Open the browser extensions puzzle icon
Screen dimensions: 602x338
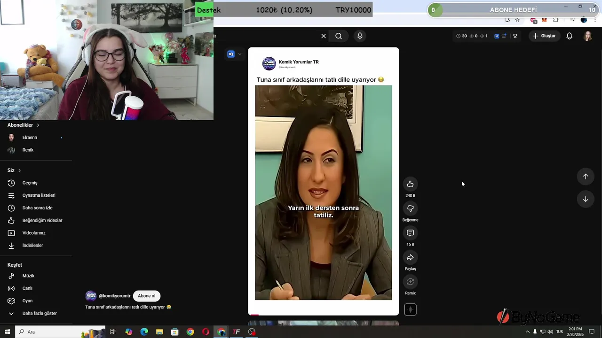tap(555, 20)
